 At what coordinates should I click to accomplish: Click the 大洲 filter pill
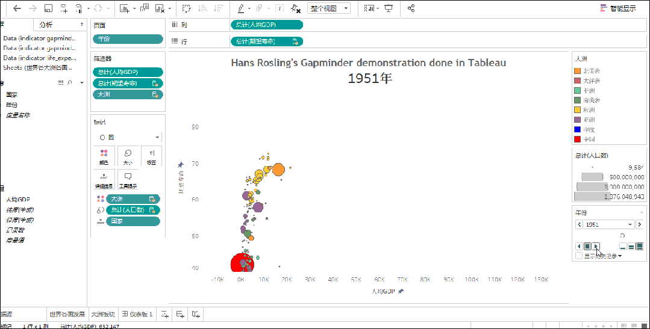point(128,94)
